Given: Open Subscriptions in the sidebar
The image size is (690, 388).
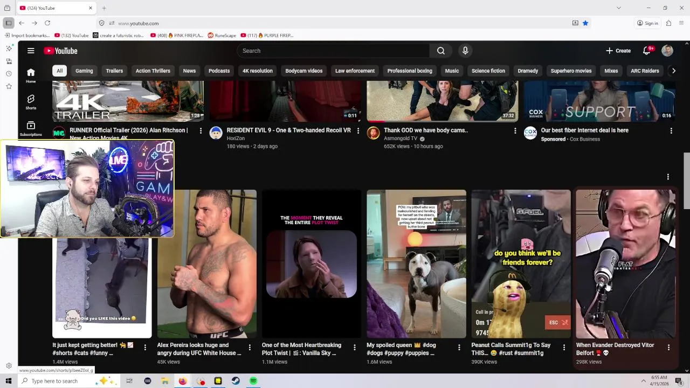Looking at the screenshot, I should click(x=31, y=128).
